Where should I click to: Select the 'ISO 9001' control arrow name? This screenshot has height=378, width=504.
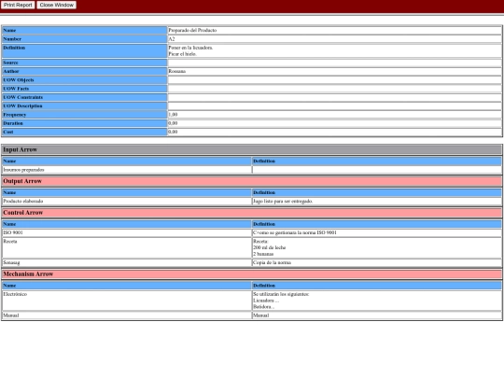13,232
